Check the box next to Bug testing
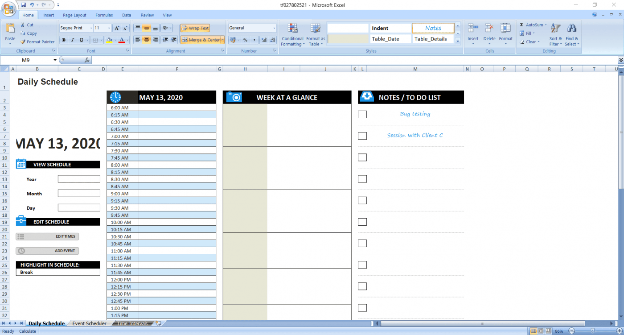The height and width of the screenshot is (335, 624). pyautogui.click(x=362, y=114)
